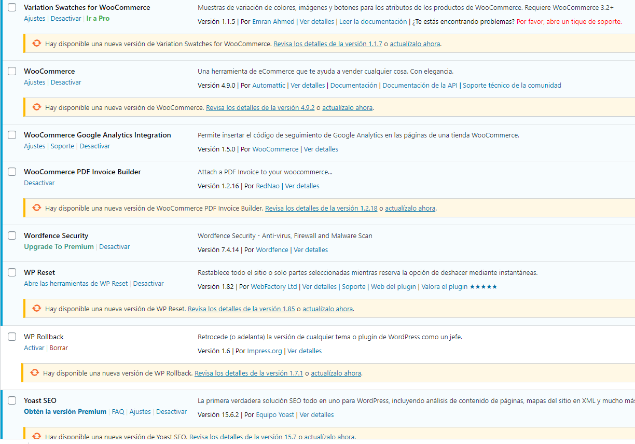View details of Google Analytics Integration
Image resolution: width=635 pixels, height=444 pixels.
(321, 149)
